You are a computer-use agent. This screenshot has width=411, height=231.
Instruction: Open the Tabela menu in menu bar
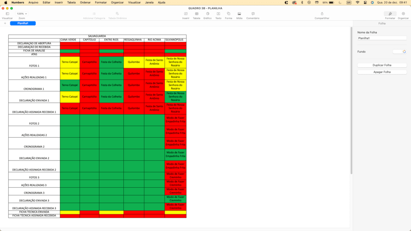[x=71, y=3]
